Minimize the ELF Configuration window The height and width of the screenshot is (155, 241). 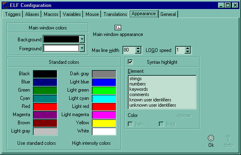click(221, 5)
